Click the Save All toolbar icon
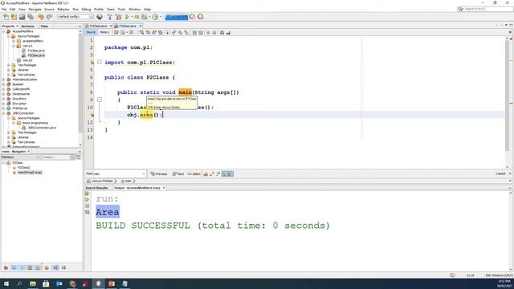Image resolution: width=514 pixels, height=289 pixels. point(31,17)
